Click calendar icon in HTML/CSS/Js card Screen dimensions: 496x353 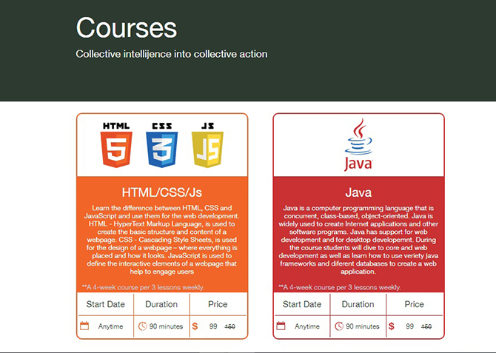tap(84, 326)
